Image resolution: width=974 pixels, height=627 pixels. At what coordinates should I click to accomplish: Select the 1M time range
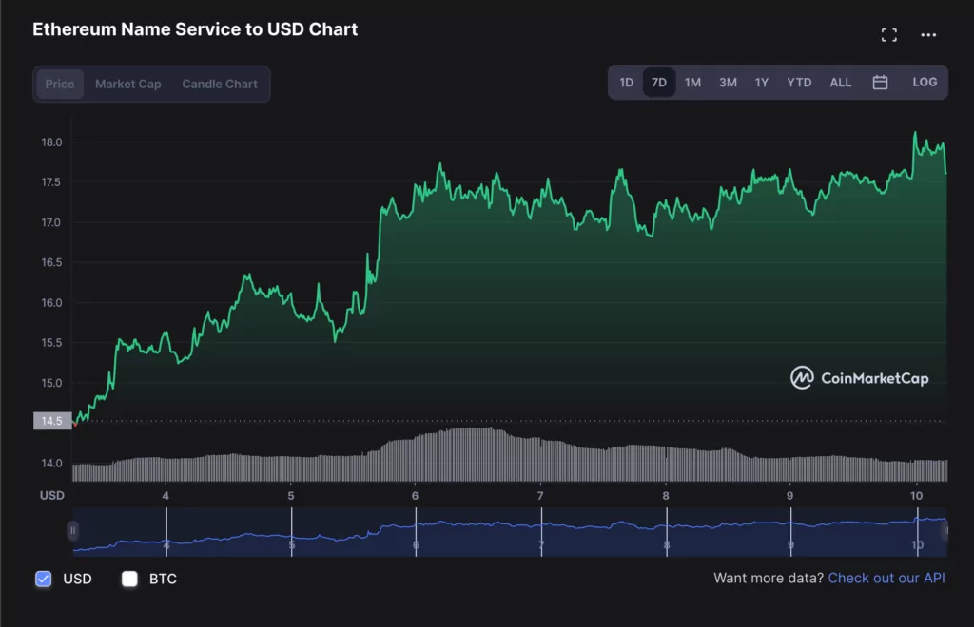click(x=692, y=83)
